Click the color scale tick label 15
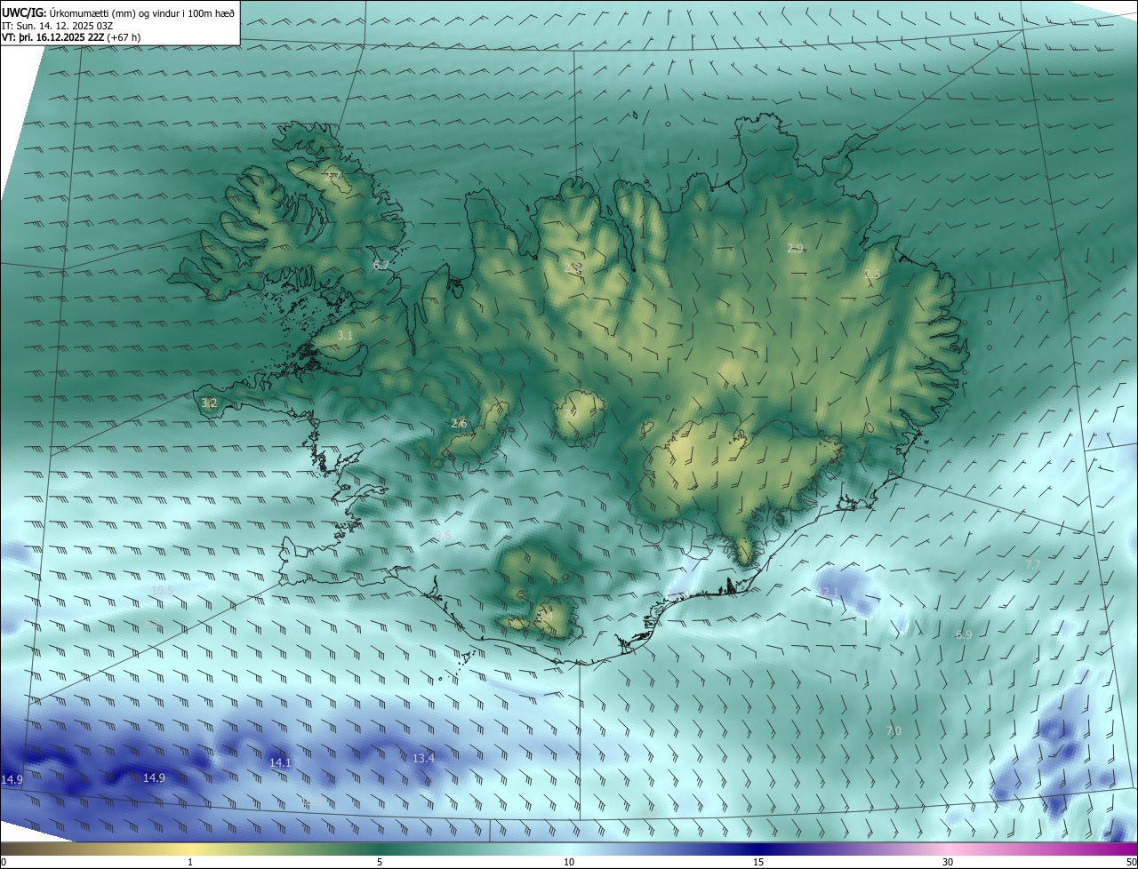1138x869 pixels. 758,862
